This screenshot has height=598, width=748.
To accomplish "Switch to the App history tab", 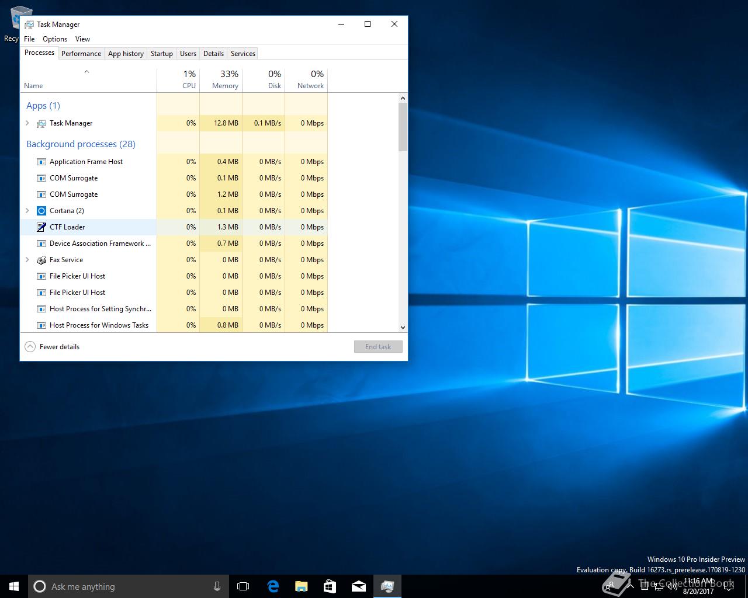I will [x=126, y=54].
